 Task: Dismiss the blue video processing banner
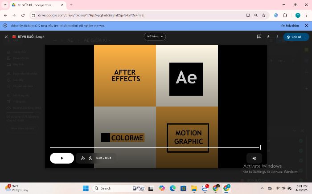(307, 26)
